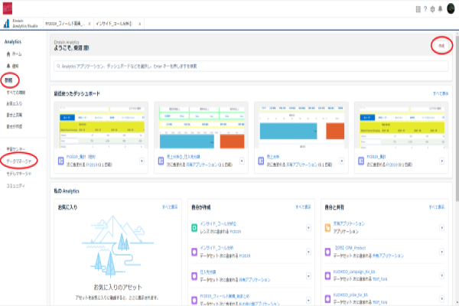Click the Einstein Analytics Studio logo icon

click(x=7, y=23)
